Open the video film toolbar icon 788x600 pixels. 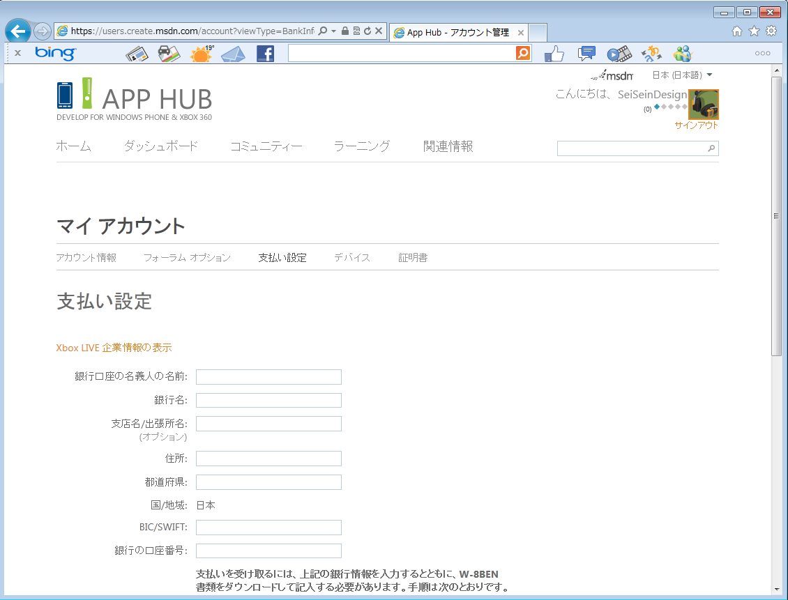(x=619, y=54)
